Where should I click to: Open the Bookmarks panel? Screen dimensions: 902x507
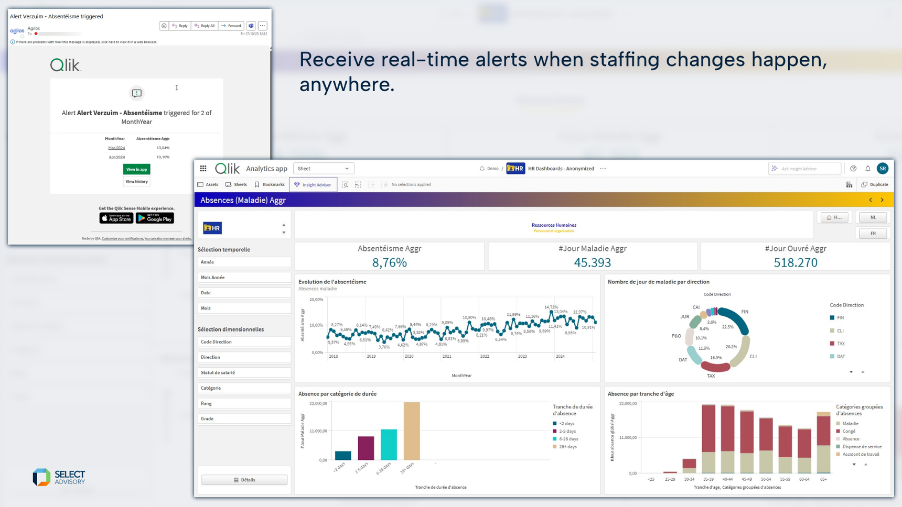[x=269, y=184]
